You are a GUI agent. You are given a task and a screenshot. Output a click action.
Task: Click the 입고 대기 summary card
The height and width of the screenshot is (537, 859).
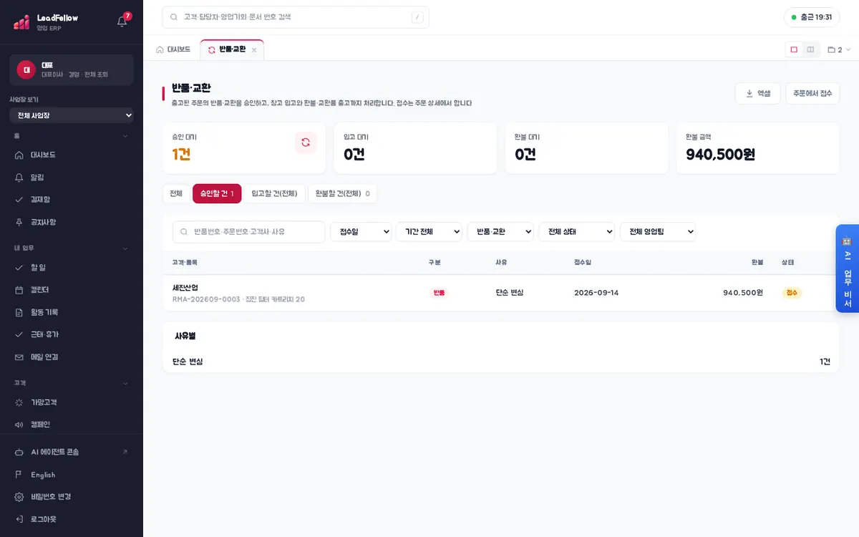[x=415, y=148]
